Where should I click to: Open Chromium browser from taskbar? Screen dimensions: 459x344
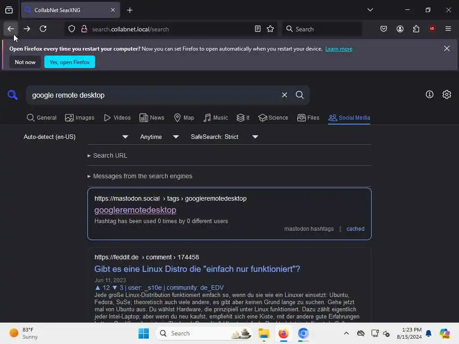coord(303,333)
